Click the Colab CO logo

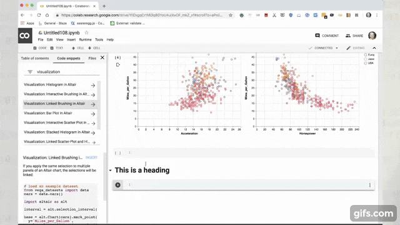pos(25,36)
